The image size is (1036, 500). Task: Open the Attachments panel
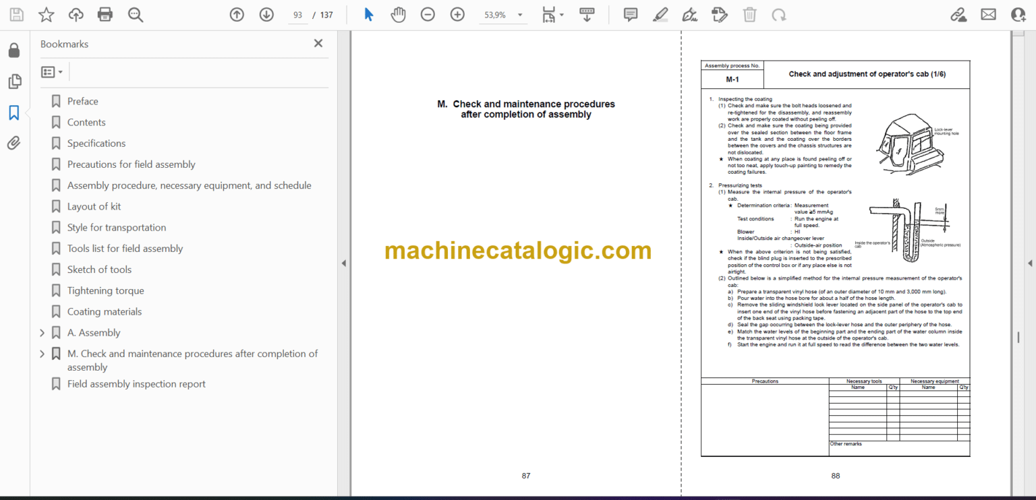point(14,142)
